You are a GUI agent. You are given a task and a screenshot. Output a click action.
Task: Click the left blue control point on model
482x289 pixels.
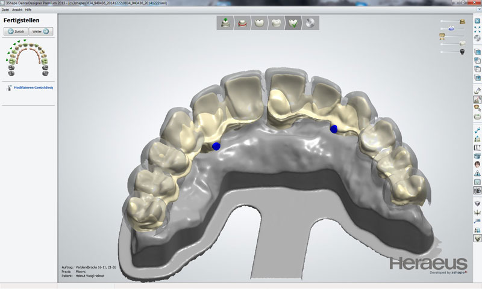coord(216,146)
